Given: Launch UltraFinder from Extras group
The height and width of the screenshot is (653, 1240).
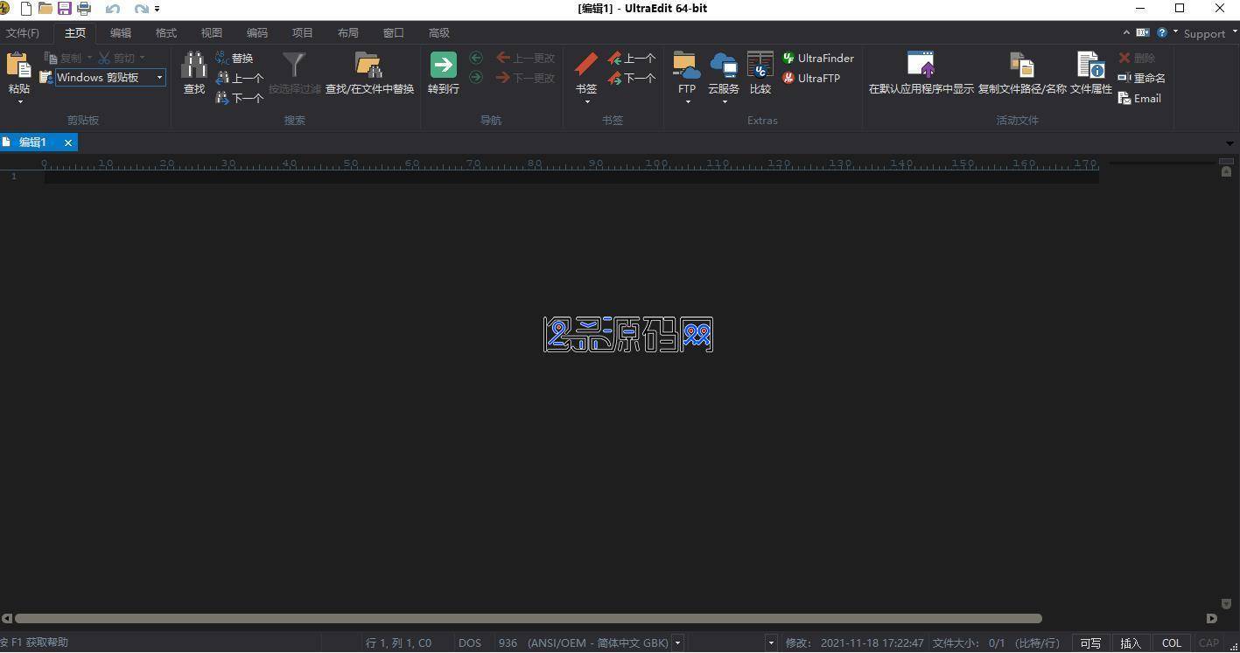Looking at the screenshot, I should [817, 58].
